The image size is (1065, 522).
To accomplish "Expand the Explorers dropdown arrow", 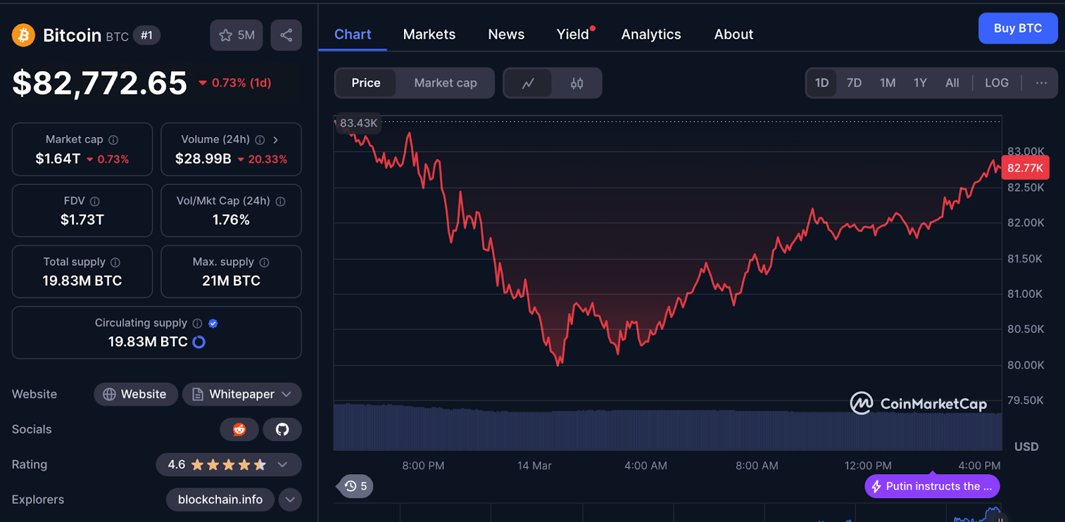I will click(290, 499).
